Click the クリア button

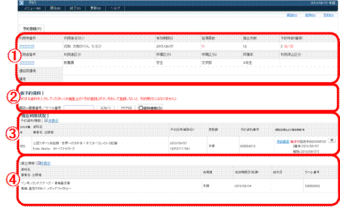pos(126,108)
